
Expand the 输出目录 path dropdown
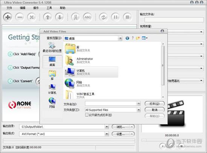[107, 127]
